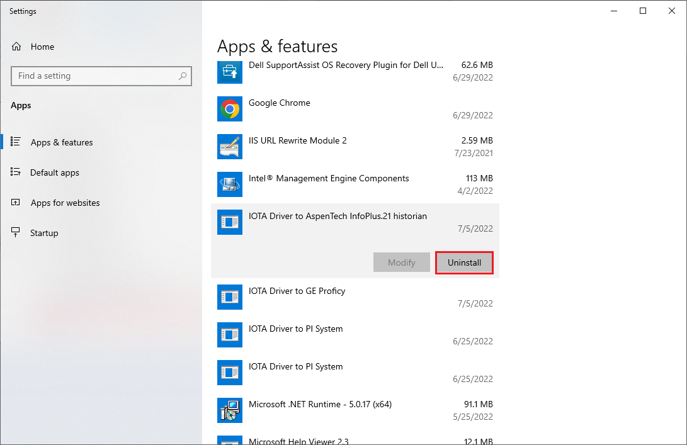
Task: Click the 2.59 MB size value
Action: pyautogui.click(x=477, y=140)
